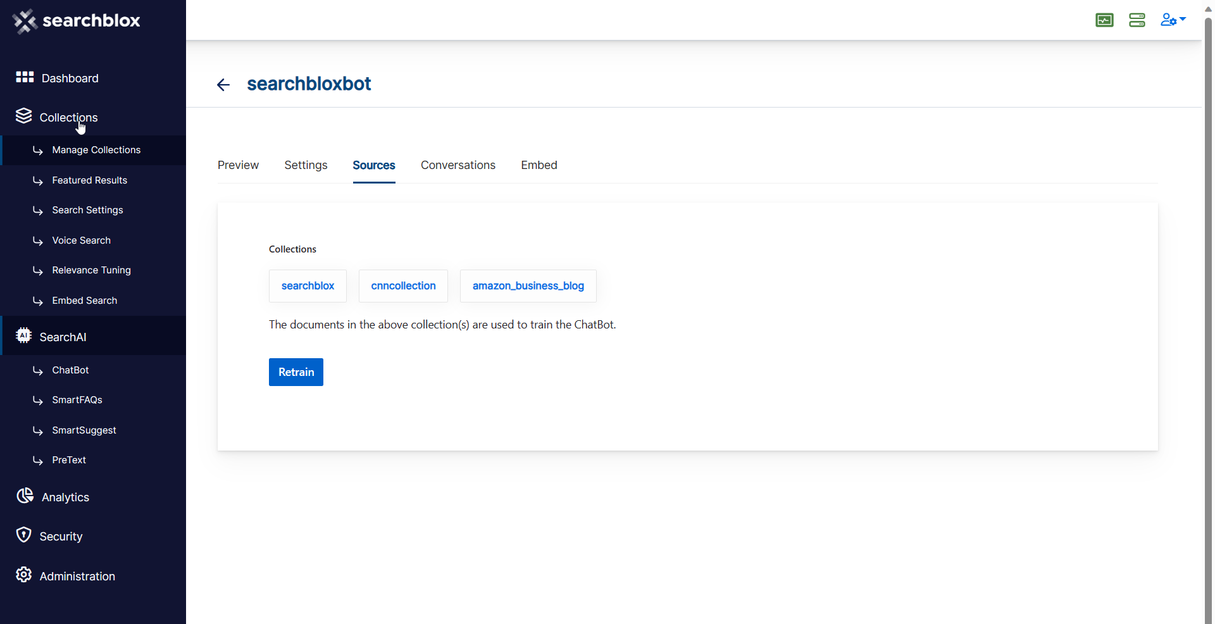Open the green monitor status icon
Viewport: 1215px width, 624px height.
tap(1104, 20)
